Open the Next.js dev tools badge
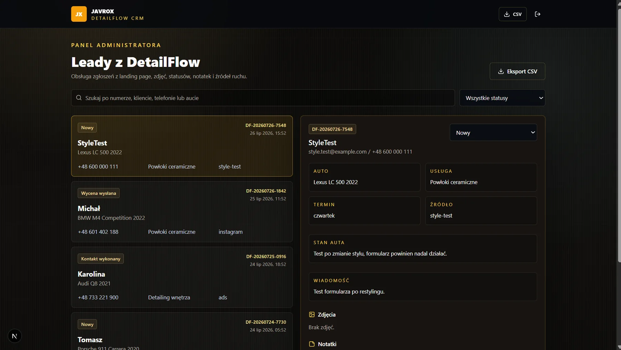Image resolution: width=621 pixels, height=350 pixels. (14, 336)
